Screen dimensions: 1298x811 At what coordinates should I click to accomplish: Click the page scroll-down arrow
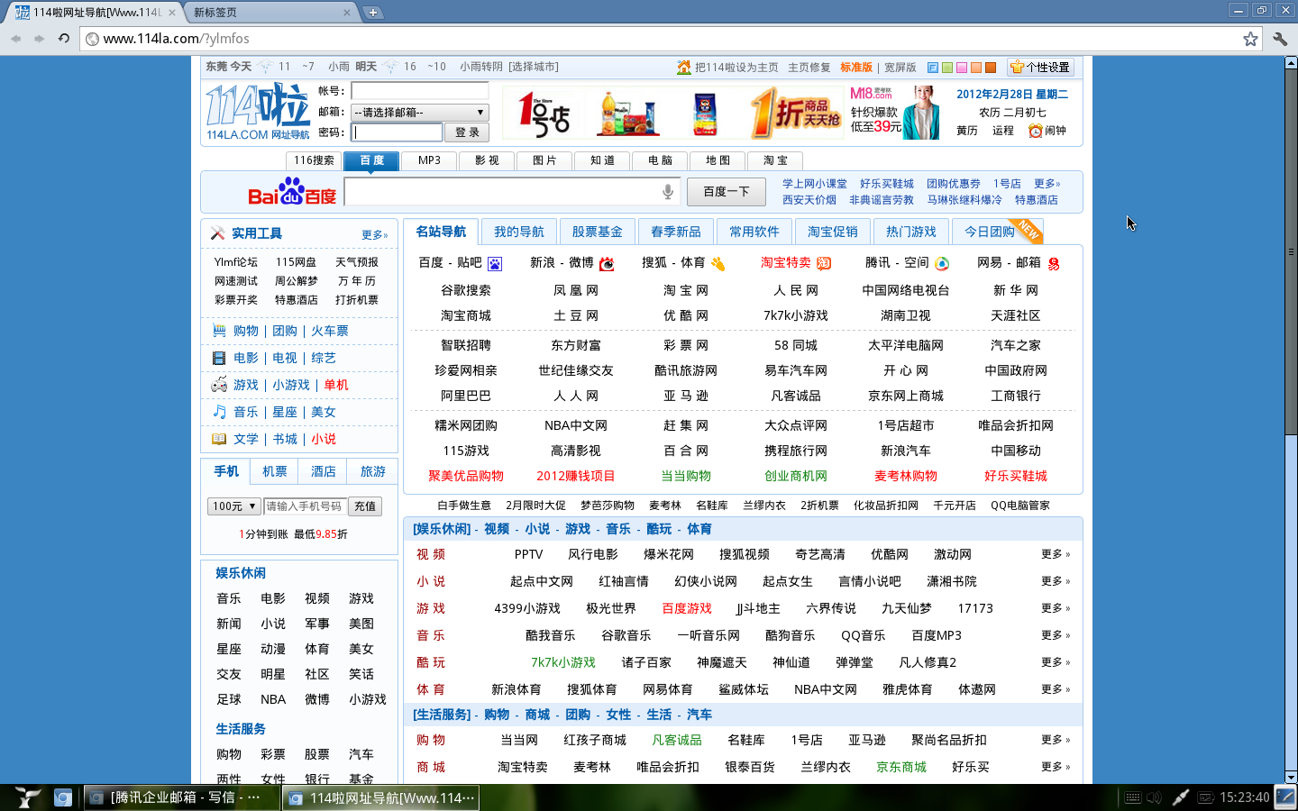click(x=1291, y=777)
